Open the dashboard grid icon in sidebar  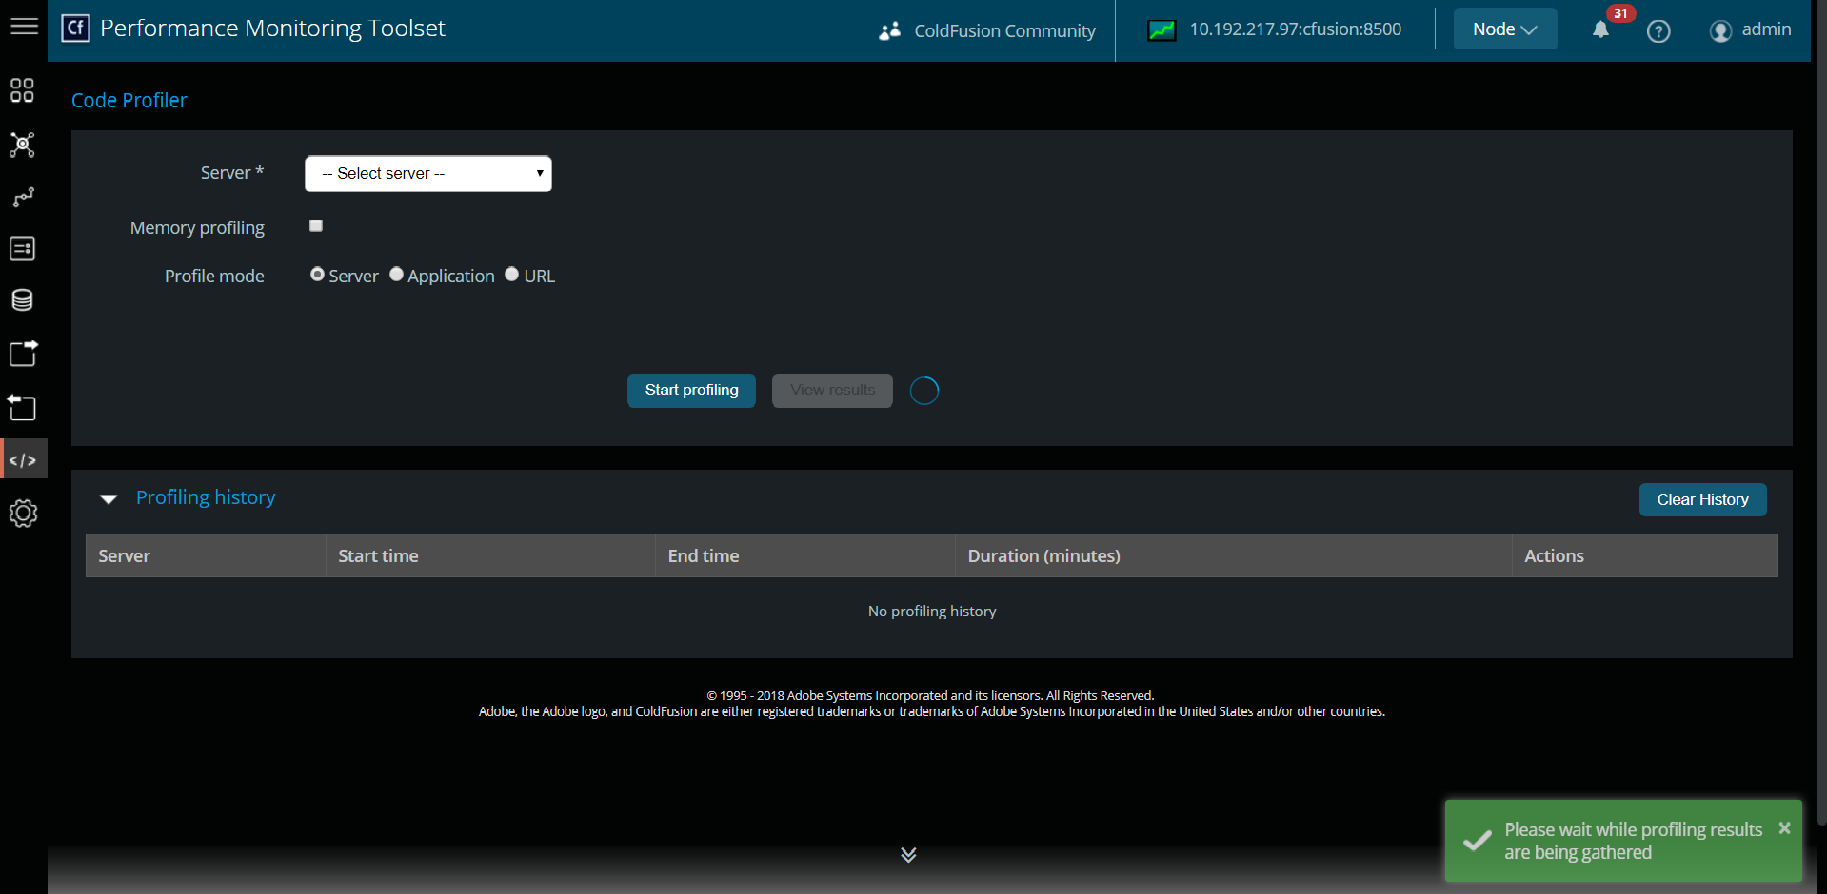(x=22, y=90)
